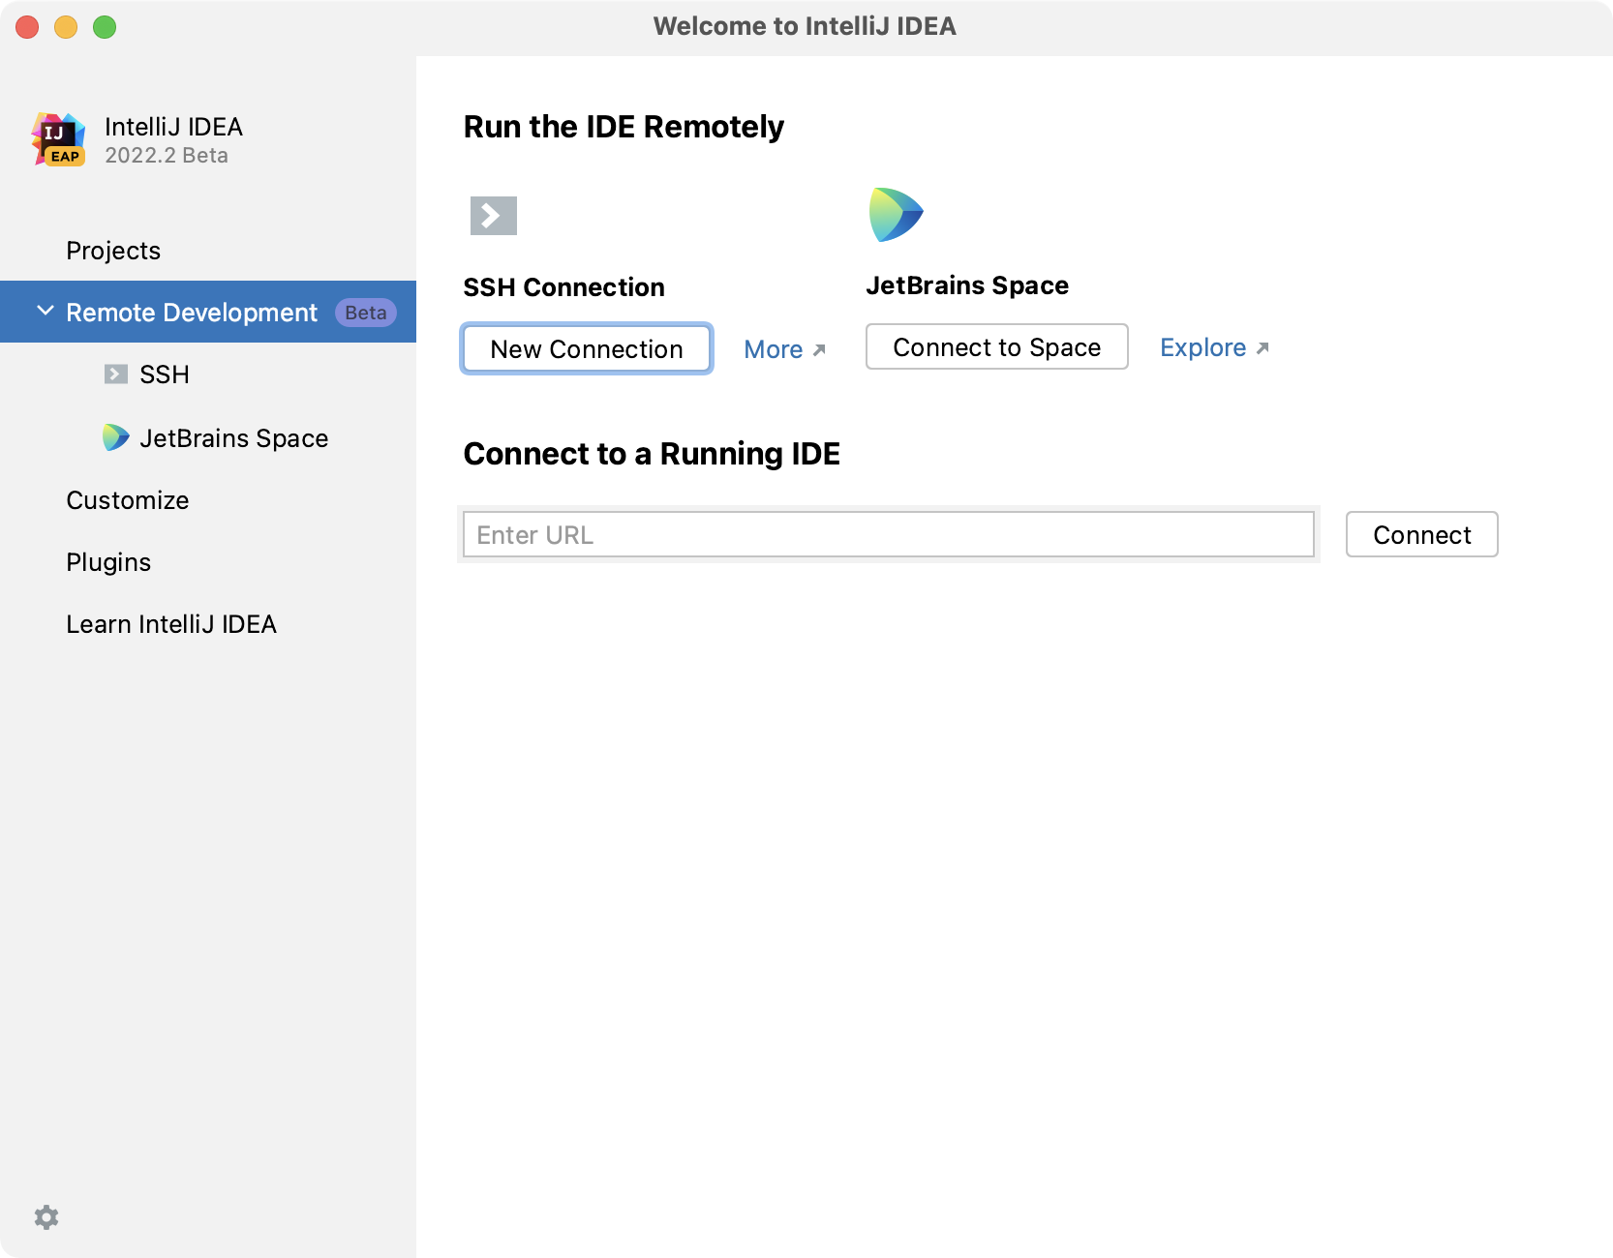This screenshot has width=1613, height=1258.
Task: Close the window with the red button
Action: coord(27,27)
